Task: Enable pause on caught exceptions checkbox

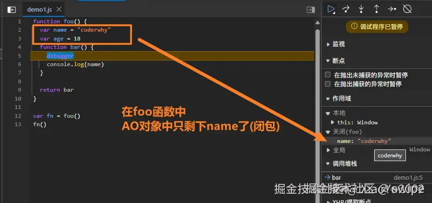Action: tap(328, 84)
